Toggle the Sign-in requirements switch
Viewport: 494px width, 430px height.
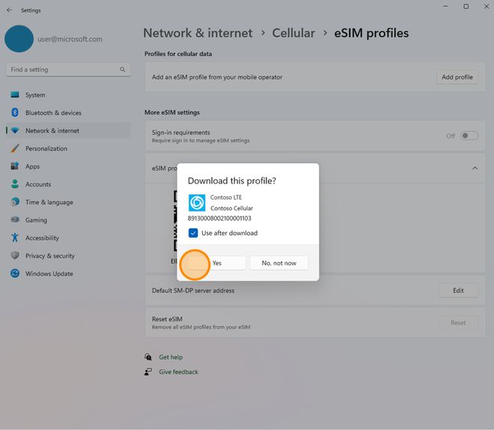(469, 136)
